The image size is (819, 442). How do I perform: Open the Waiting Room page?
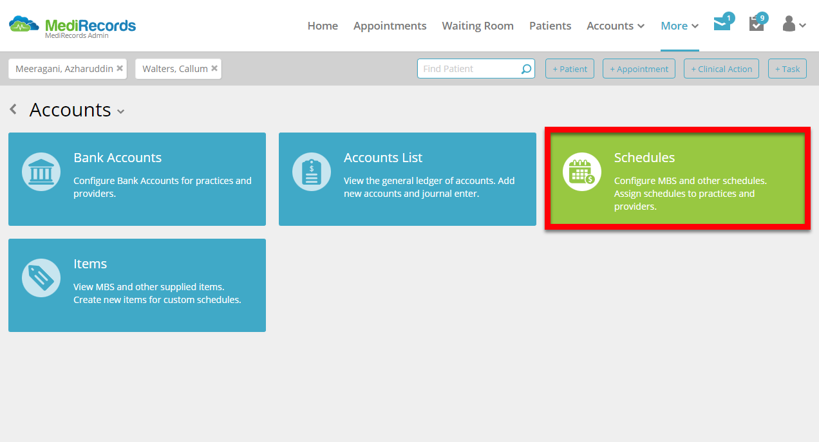pos(478,26)
